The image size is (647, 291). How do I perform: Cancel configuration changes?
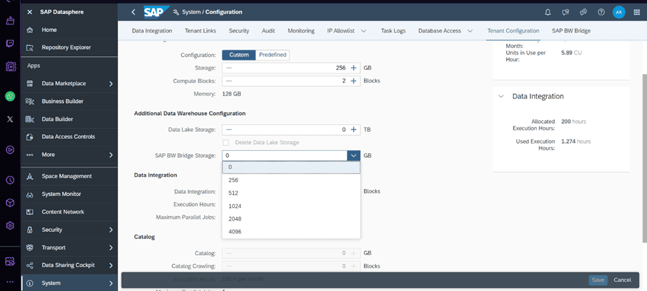coord(622,280)
